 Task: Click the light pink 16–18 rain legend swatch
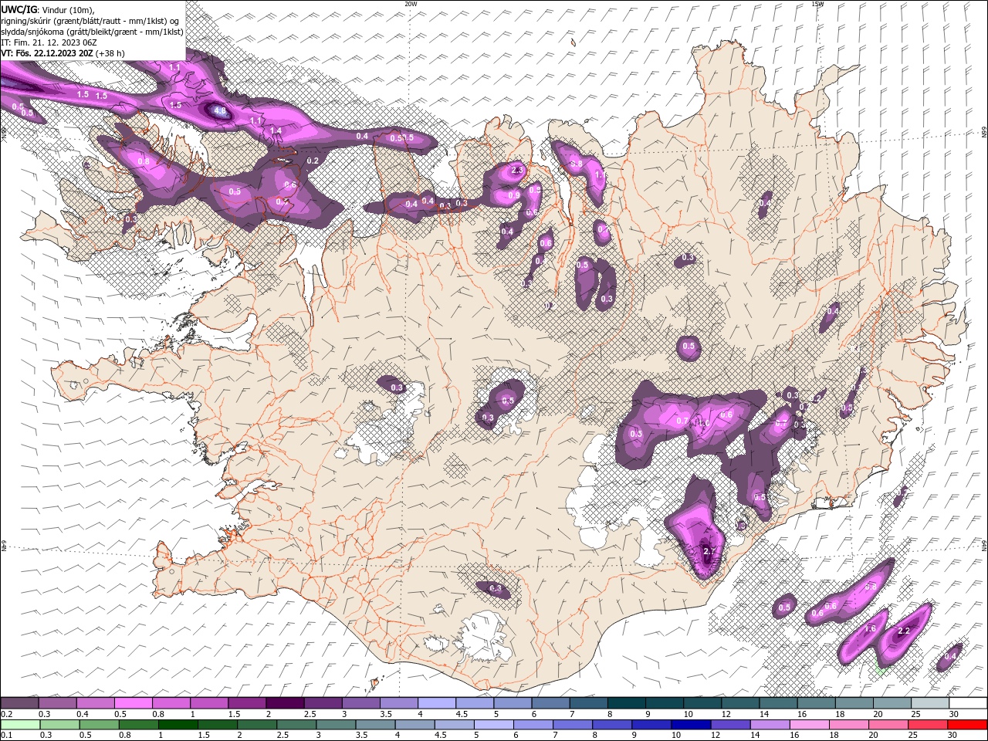pyautogui.click(x=810, y=724)
